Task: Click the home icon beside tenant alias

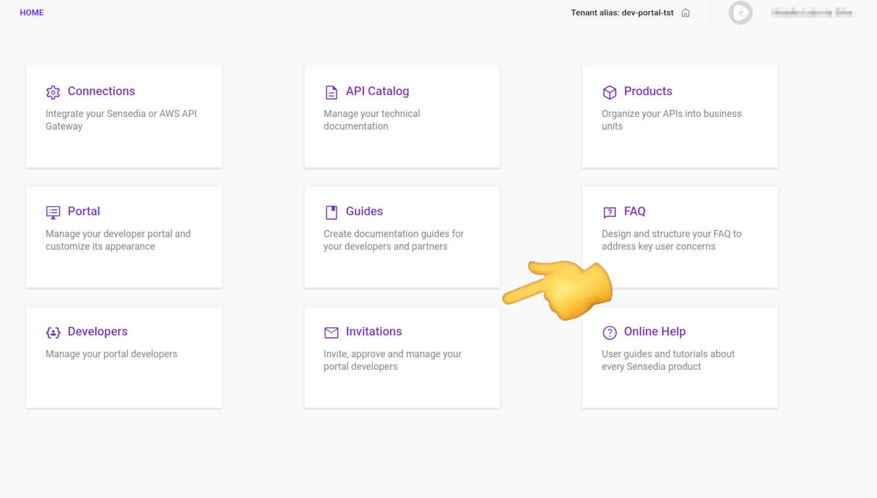Action: [686, 13]
